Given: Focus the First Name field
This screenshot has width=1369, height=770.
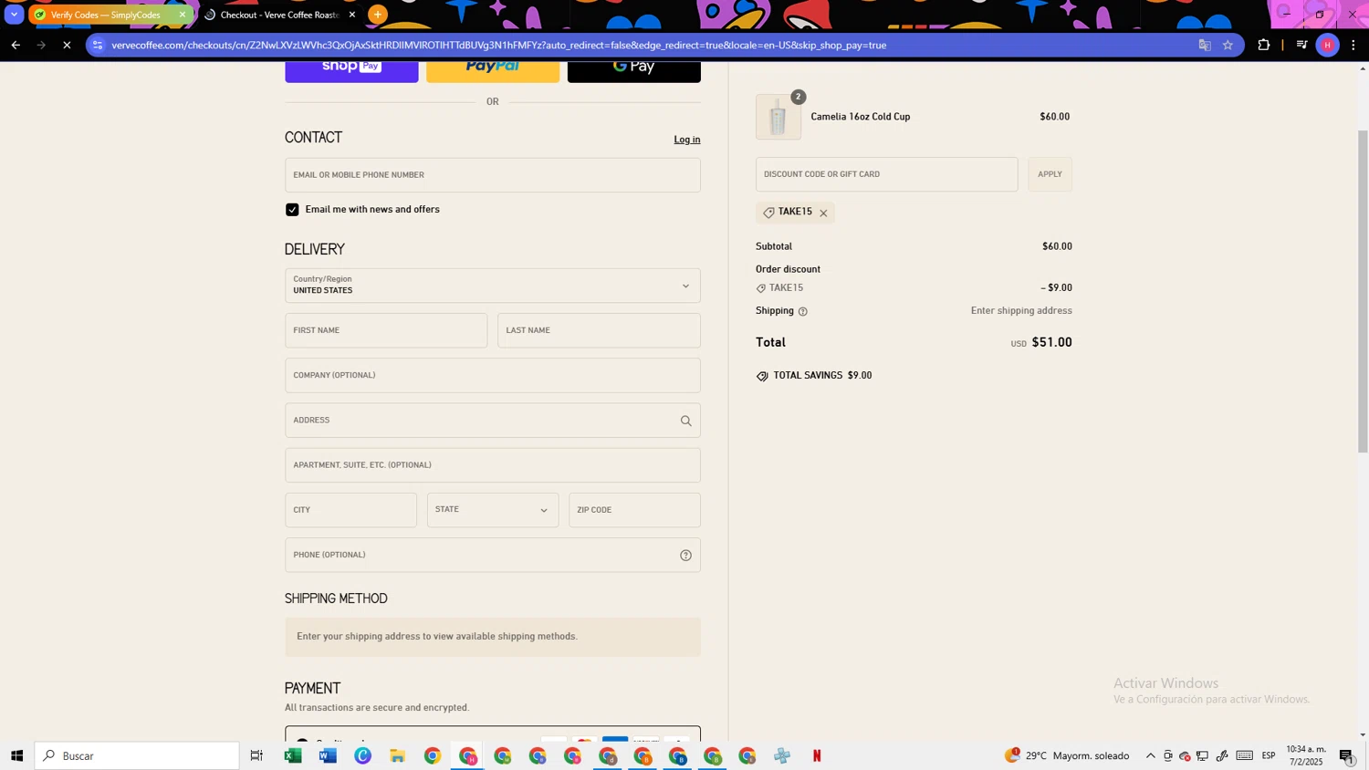Looking at the screenshot, I should point(386,330).
